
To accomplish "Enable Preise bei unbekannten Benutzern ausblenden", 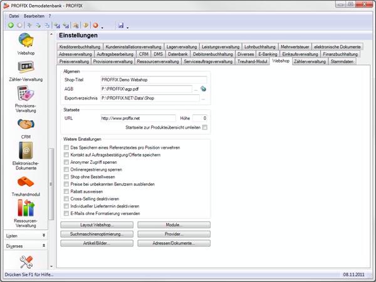I will coord(66,184).
